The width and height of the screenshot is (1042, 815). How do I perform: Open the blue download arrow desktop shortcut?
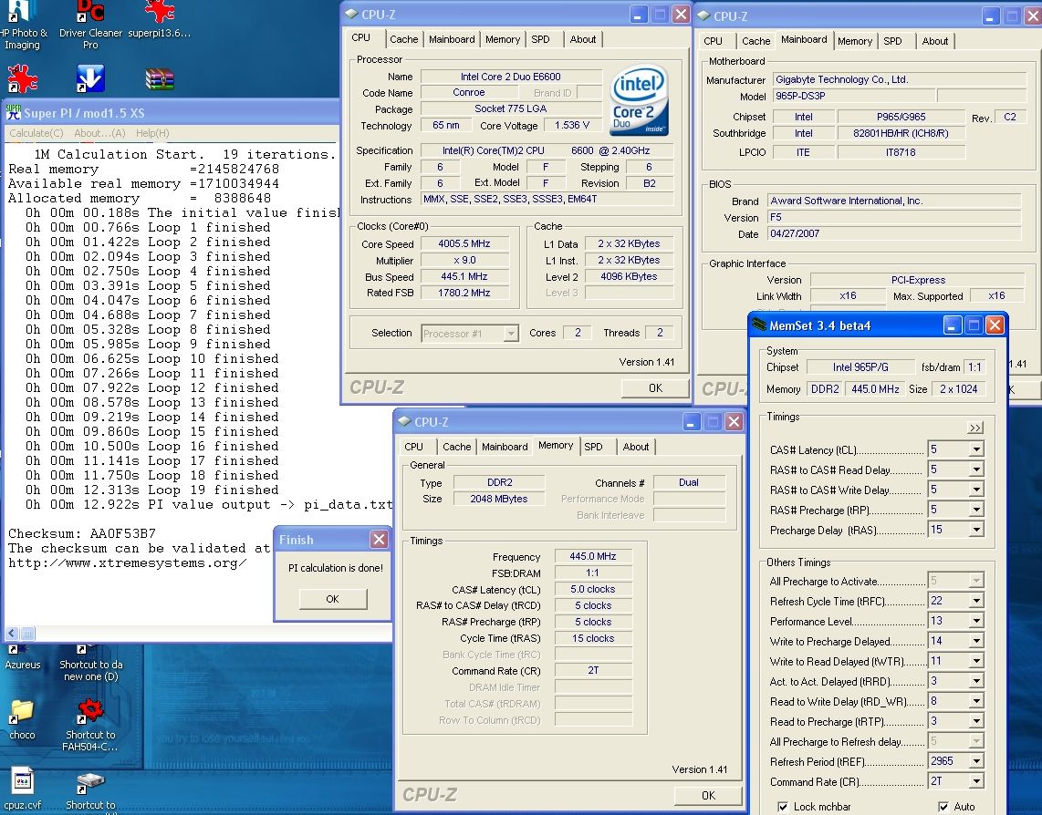pos(90,78)
